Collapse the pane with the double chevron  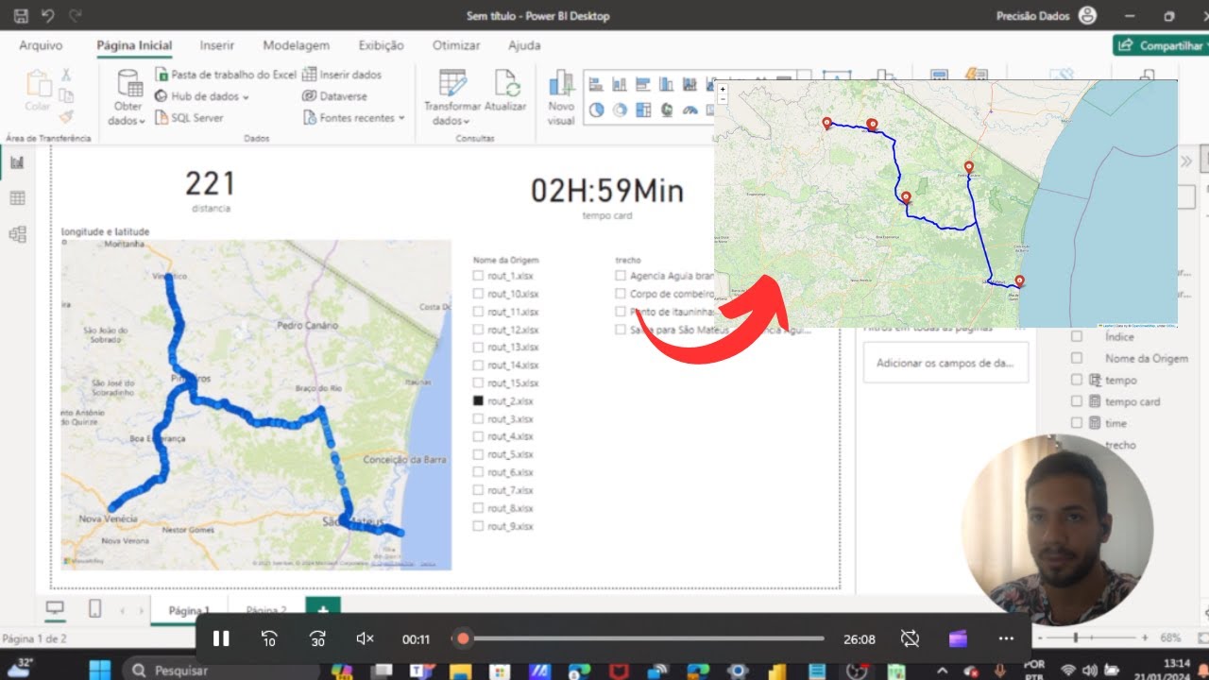pos(1187,161)
